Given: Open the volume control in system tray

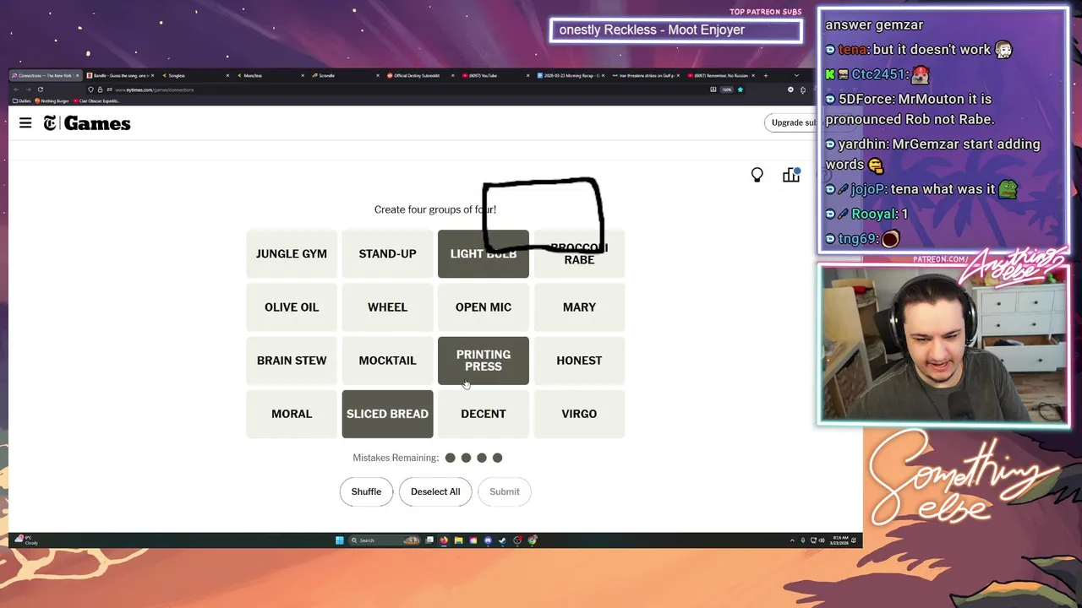Looking at the screenshot, I should [822, 540].
